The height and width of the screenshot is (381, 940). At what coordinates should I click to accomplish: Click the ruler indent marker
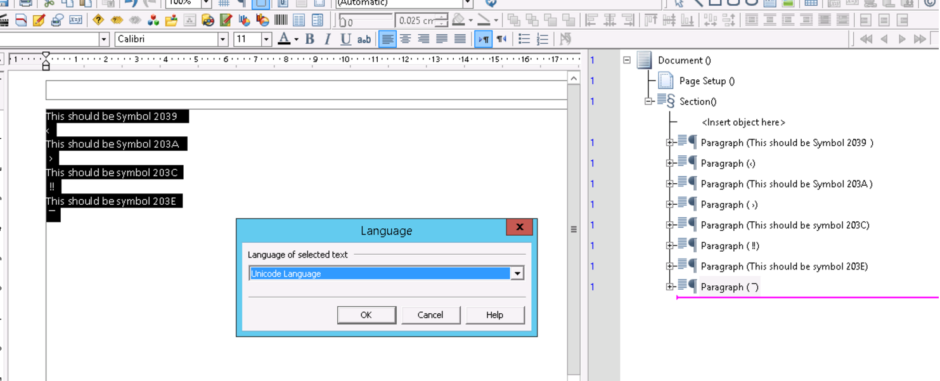click(46, 61)
